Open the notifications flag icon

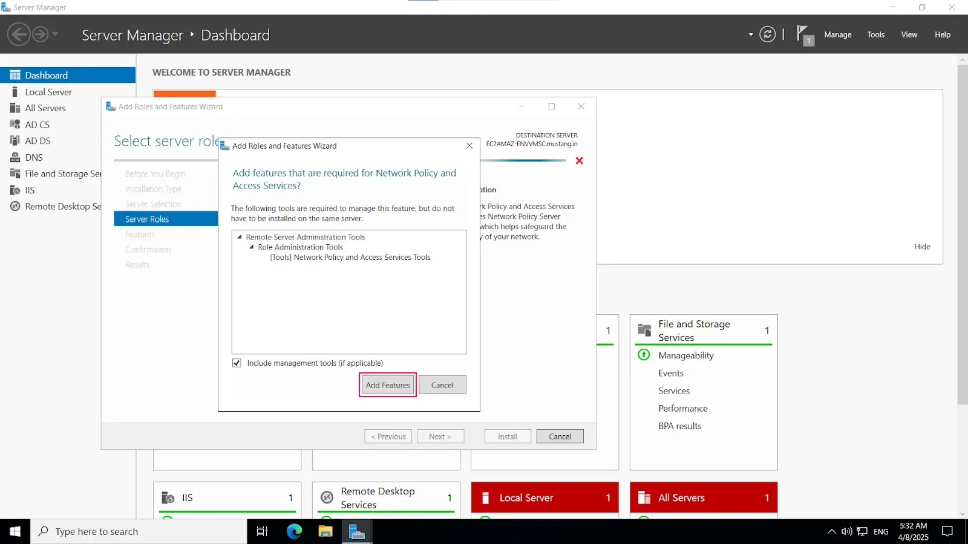pos(805,34)
